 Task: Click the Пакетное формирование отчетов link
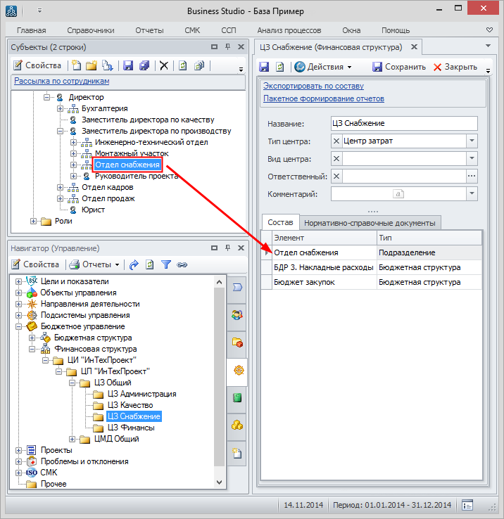click(x=324, y=98)
